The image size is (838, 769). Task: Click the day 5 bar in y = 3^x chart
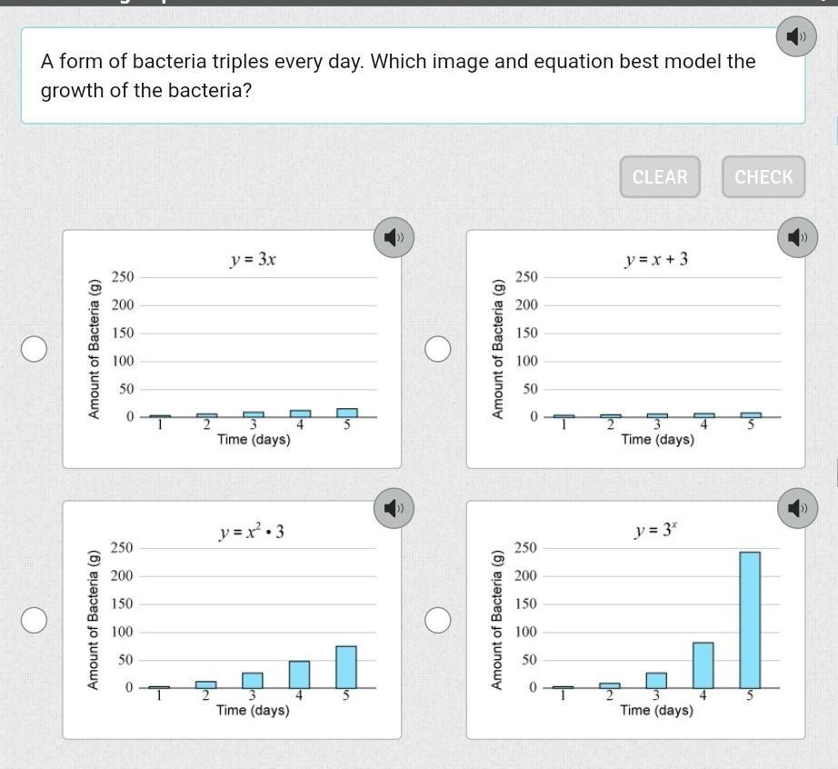(x=750, y=620)
